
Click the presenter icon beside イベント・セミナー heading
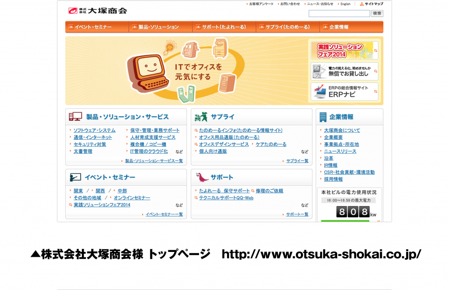coord(75,178)
